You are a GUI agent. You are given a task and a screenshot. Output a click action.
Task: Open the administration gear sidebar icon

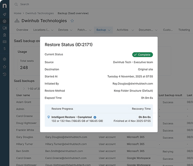point(4,59)
